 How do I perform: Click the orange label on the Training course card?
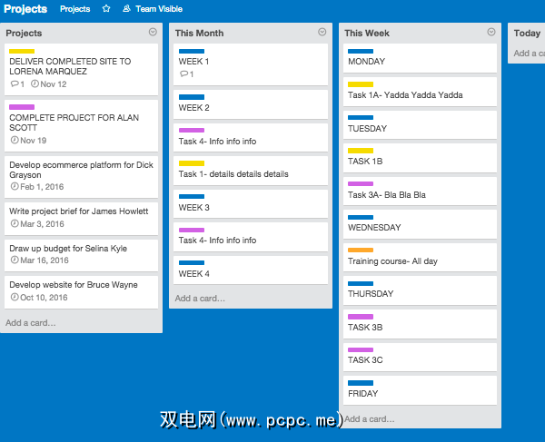[361, 250]
